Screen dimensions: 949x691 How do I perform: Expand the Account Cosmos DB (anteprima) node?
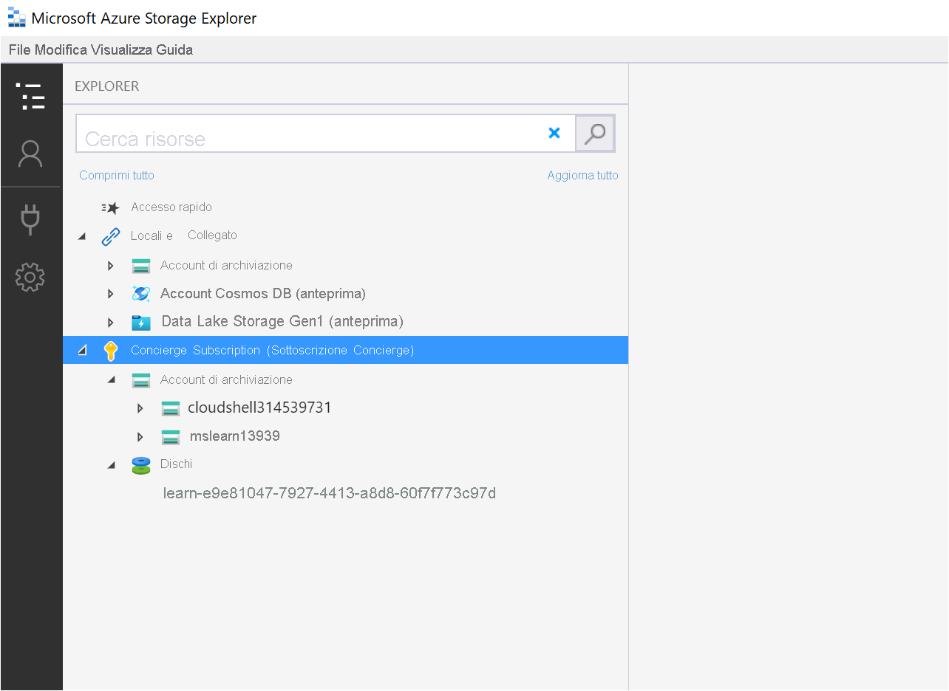click(x=111, y=294)
